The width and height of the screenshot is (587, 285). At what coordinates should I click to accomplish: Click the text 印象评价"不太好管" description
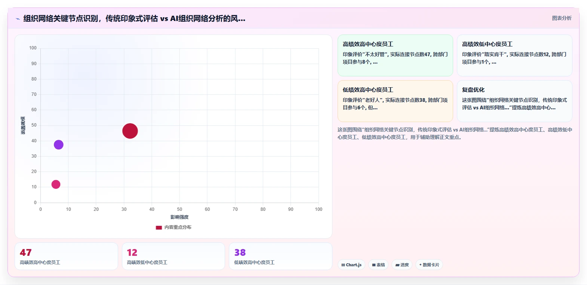tap(395, 58)
